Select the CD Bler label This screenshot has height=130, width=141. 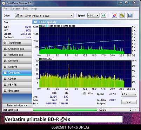[12, 79]
